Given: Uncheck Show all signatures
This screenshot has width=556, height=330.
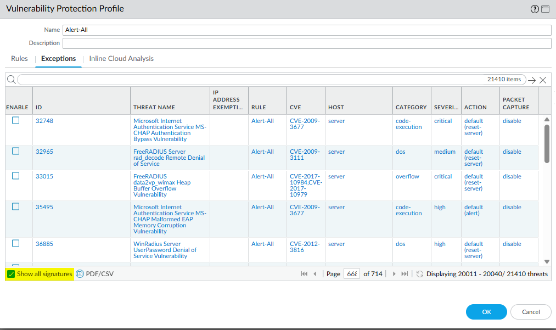Looking at the screenshot, I should click(x=12, y=273).
